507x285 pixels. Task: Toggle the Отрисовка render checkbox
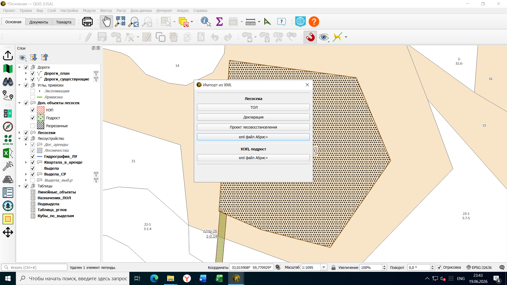pyautogui.click(x=439, y=267)
